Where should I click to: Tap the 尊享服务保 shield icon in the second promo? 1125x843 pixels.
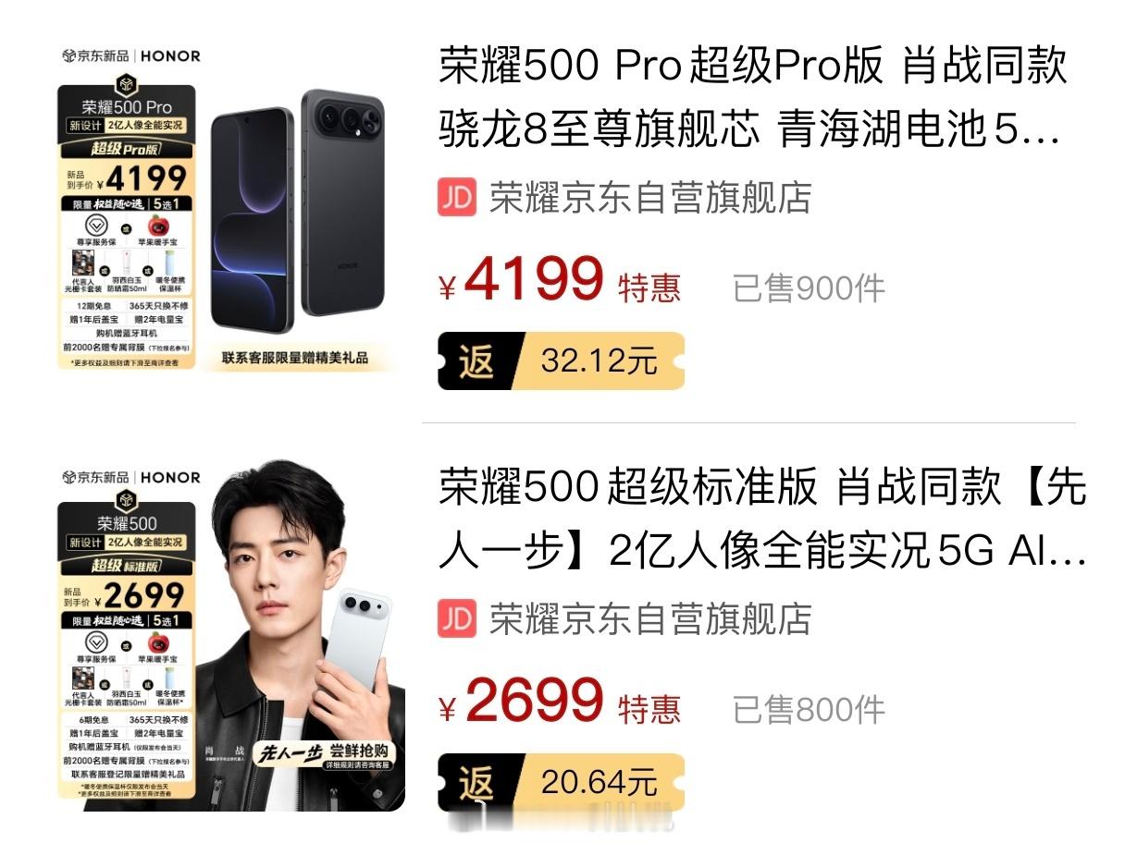coord(95,646)
